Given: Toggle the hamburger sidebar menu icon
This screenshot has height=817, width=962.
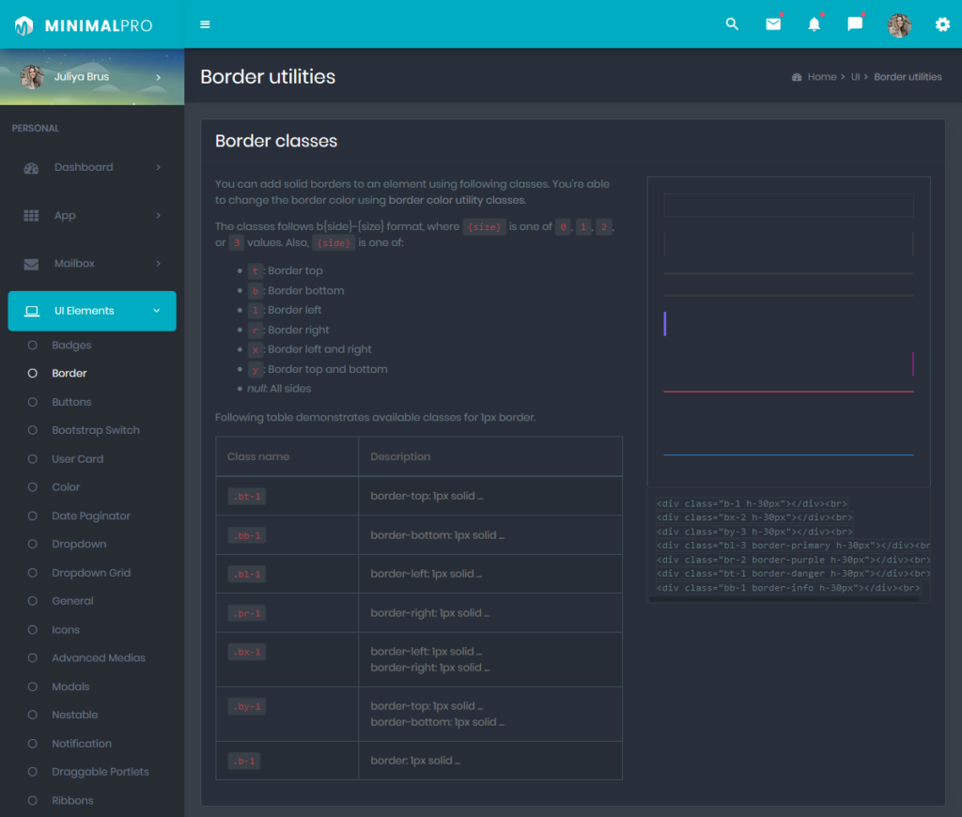Looking at the screenshot, I should click(x=205, y=24).
